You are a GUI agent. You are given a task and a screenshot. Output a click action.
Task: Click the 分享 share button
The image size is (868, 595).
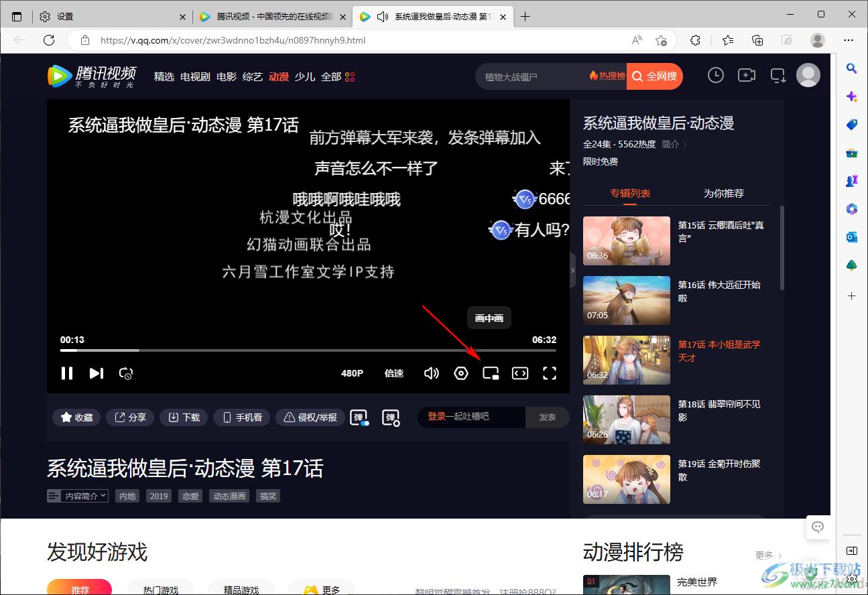coord(130,417)
